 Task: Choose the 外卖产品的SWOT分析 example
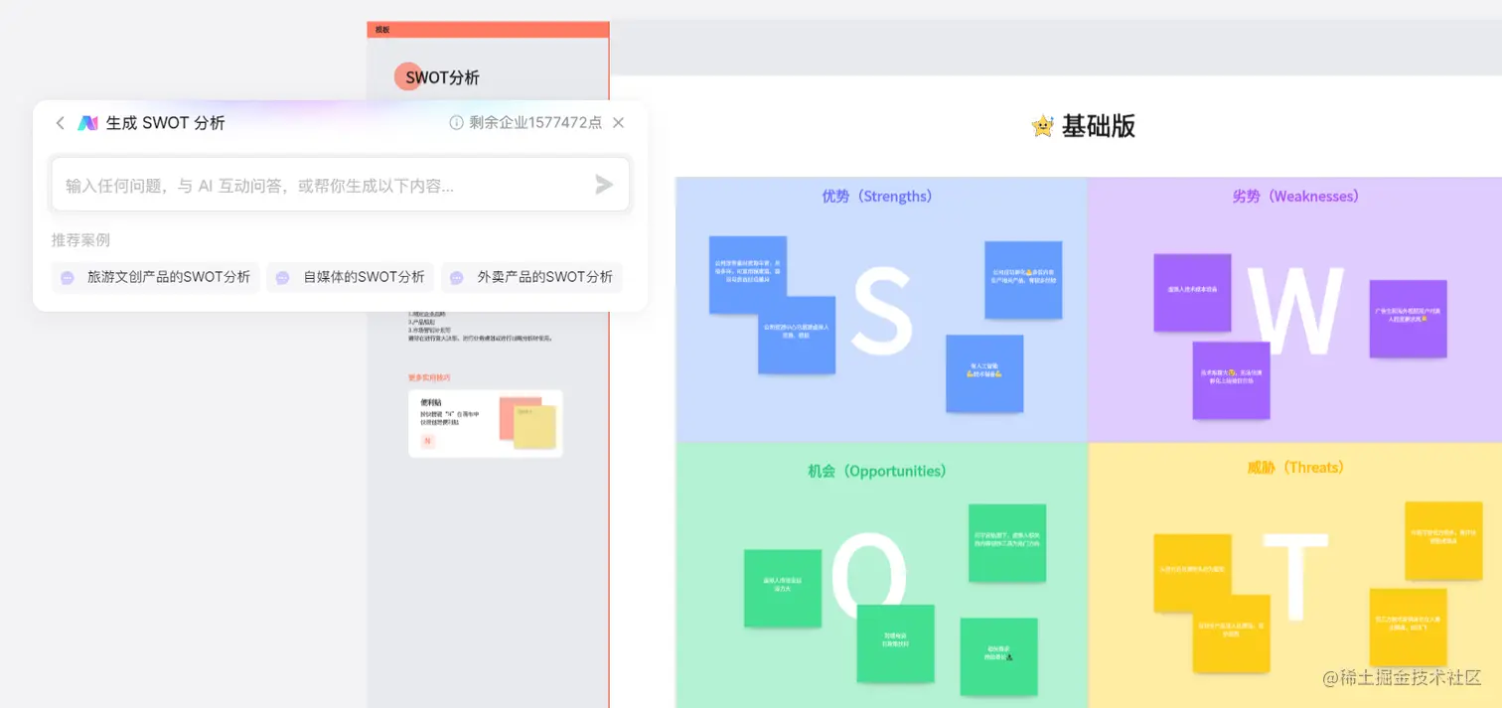(531, 277)
